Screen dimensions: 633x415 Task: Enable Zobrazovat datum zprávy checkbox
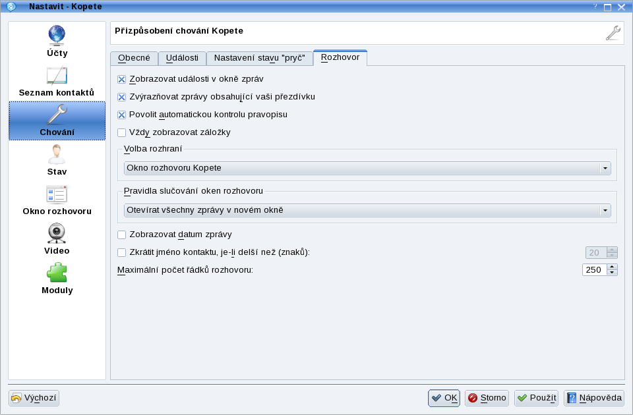tap(121, 235)
